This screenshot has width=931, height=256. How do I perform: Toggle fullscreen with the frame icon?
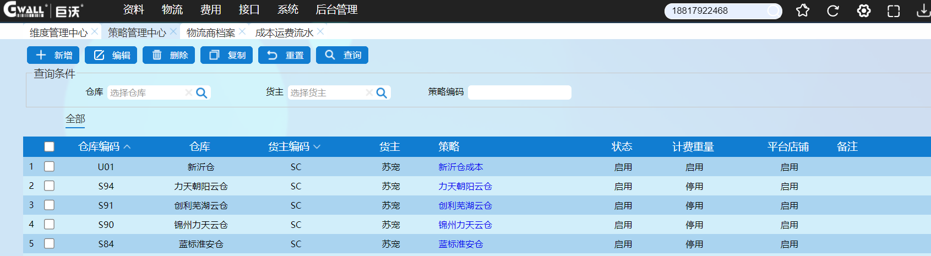coord(894,10)
